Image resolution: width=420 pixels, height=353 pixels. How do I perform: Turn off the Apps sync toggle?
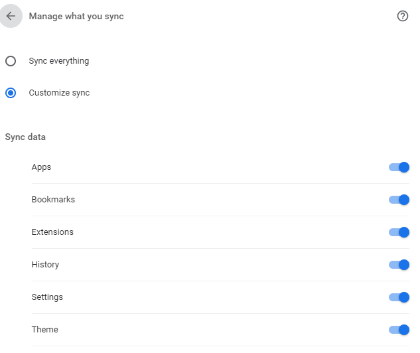pos(399,167)
